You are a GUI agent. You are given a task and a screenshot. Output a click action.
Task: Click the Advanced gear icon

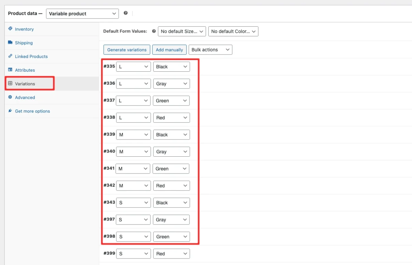(10, 97)
